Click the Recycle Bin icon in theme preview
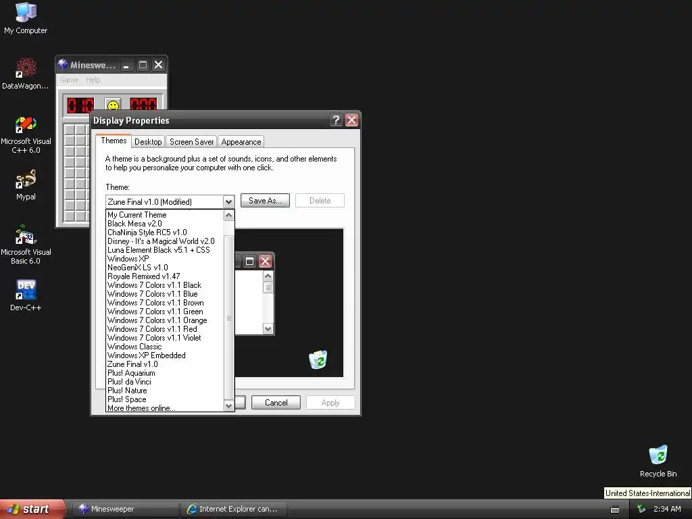 pos(318,360)
